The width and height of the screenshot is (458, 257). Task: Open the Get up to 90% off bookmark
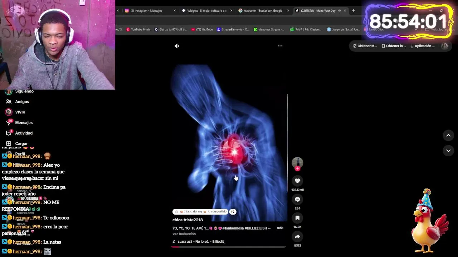(170, 30)
